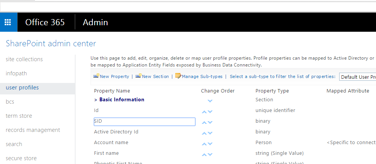Open search settings in sidebar

click(x=14, y=144)
